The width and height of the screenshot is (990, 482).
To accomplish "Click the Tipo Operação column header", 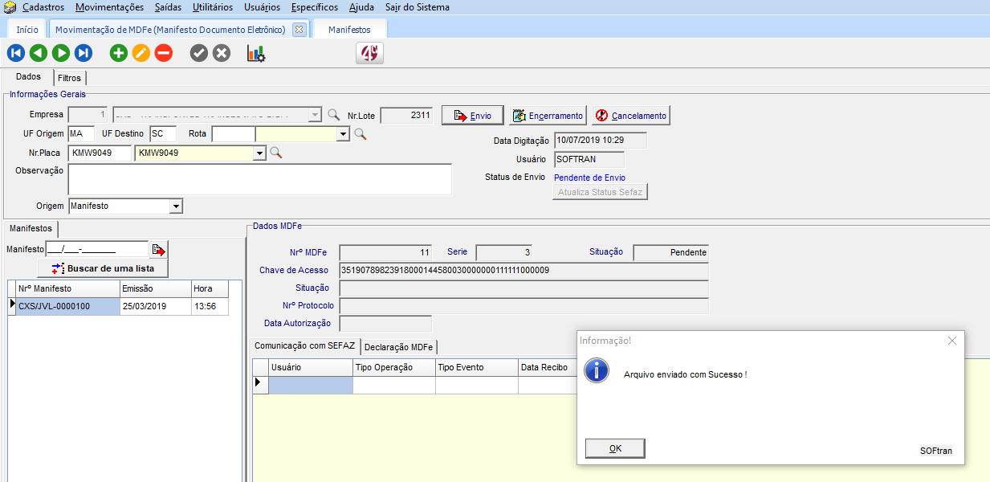I will [x=394, y=367].
